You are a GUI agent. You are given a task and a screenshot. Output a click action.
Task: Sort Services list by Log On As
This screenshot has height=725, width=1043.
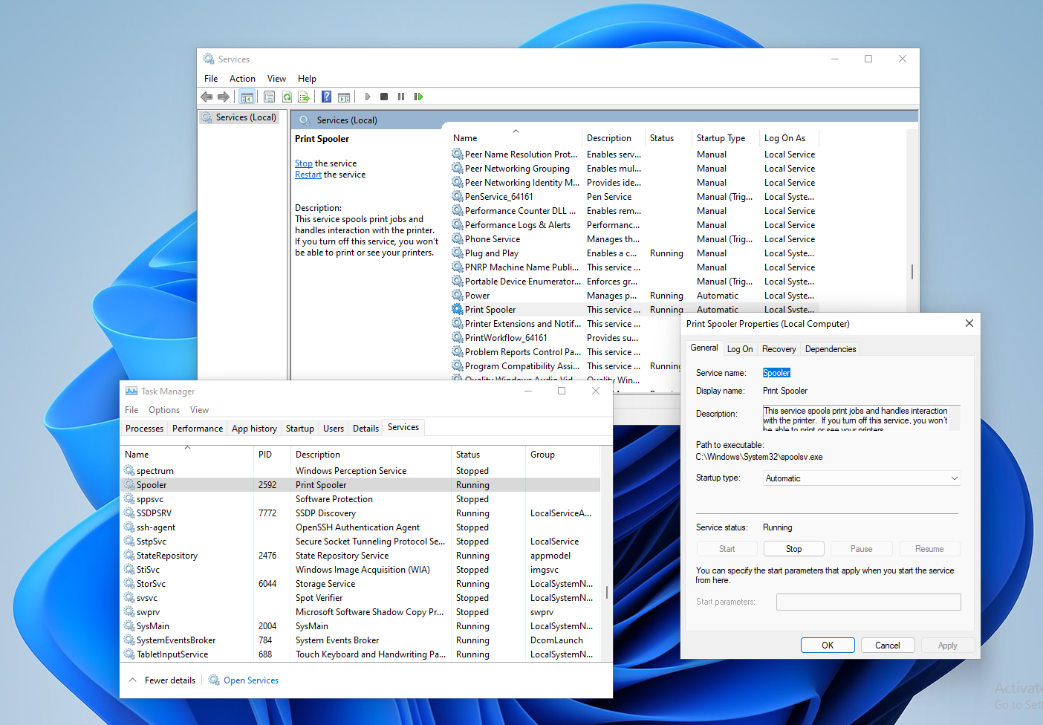[789, 137]
